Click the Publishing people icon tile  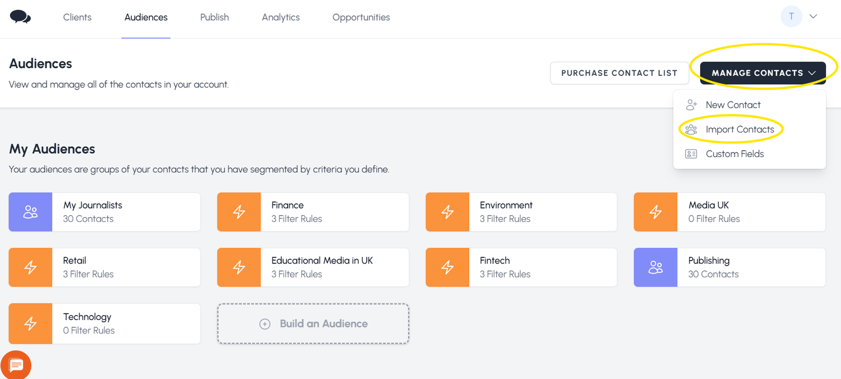(x=655, y=267)
